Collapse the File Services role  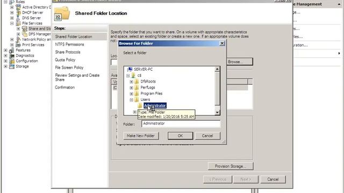[12, 23]
